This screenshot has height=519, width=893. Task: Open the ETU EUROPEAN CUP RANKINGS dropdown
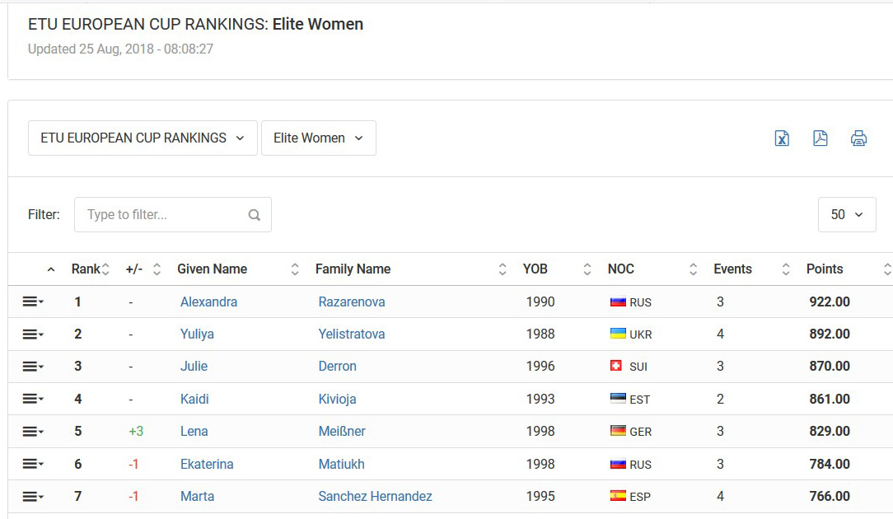pos(143,138)
